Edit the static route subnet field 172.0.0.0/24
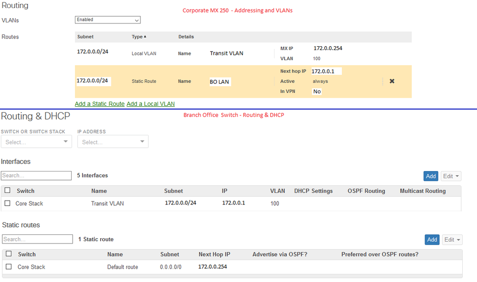This screenshot has height=282, width=477. point(94,81)
